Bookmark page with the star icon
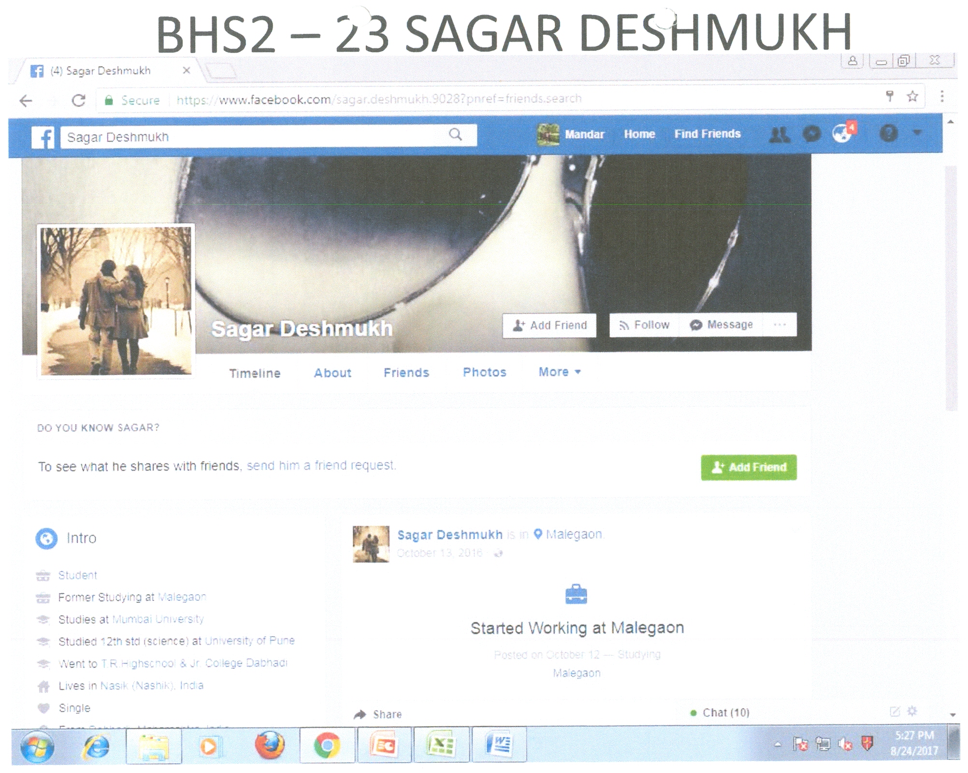This screenshot has height=773, width=968. click(912, 97)
